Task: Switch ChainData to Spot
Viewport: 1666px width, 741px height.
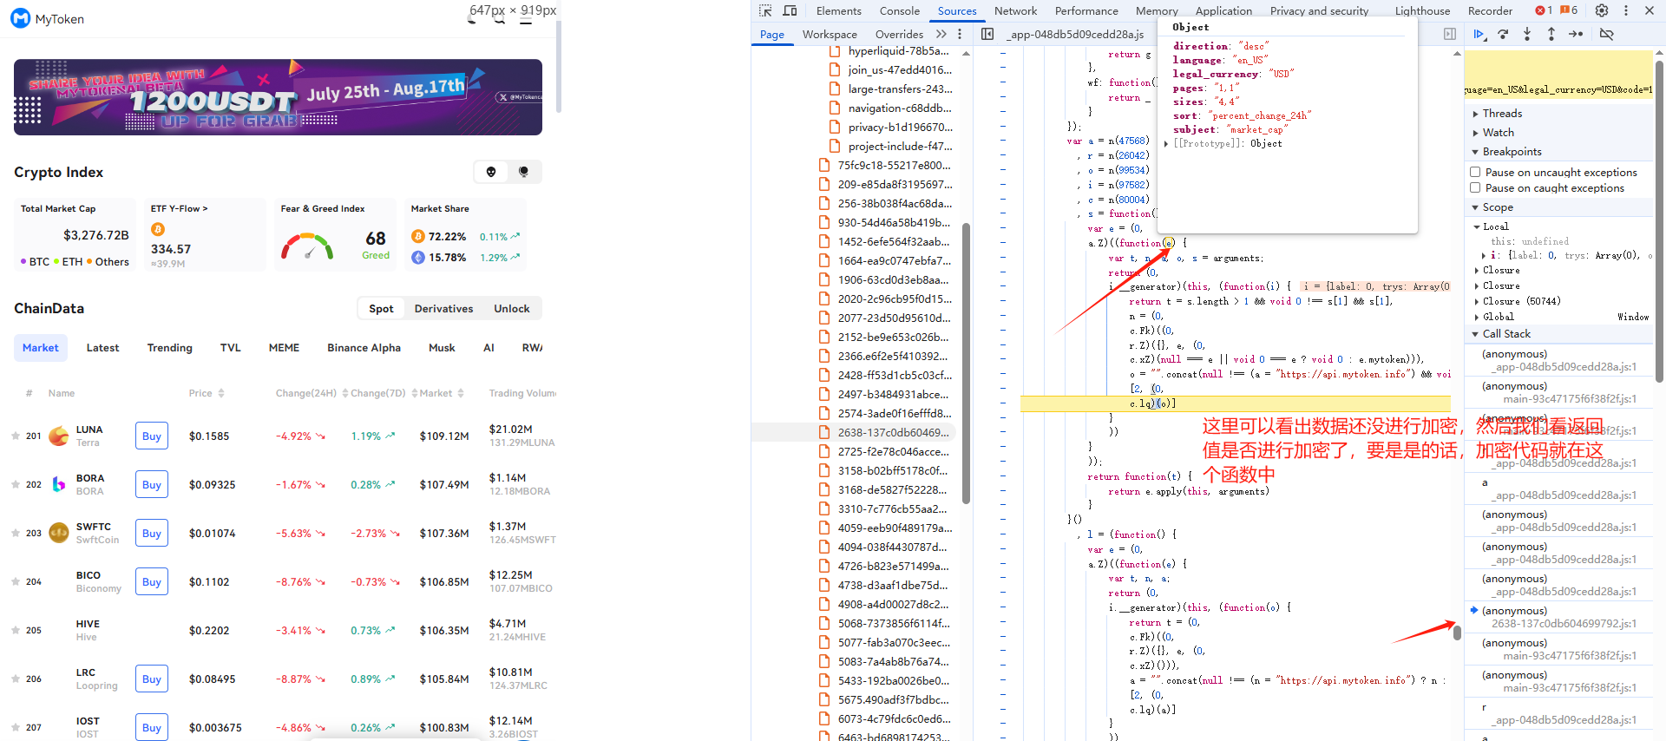Action: (x=381, y=308)
